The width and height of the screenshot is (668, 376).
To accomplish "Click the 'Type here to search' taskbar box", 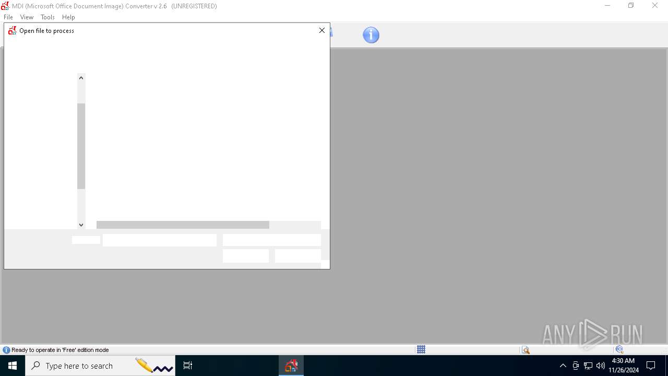I will [x=100, y=366].
